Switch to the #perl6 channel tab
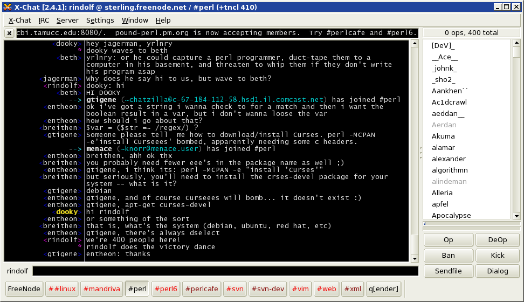Screen dimensions: 524x302 [166, 289]
